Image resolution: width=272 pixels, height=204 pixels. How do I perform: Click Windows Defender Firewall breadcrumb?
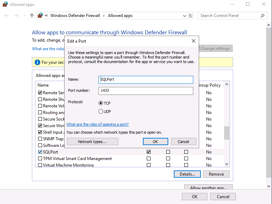pos(75,16)
